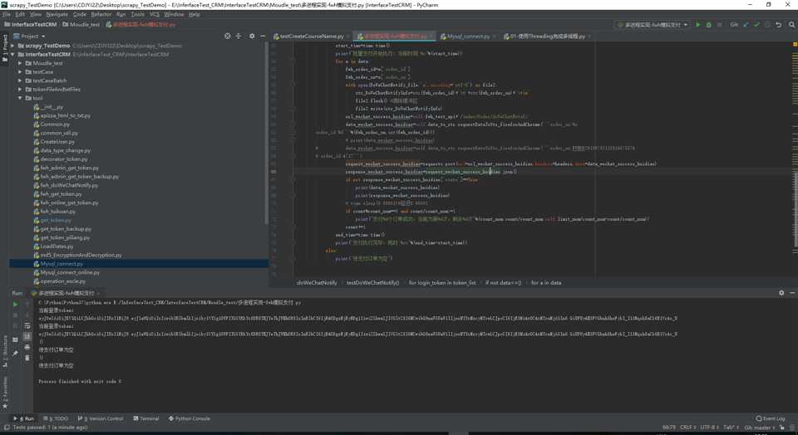Viewport: 798px width, 435px height.
Task: Rerun program in Run panel
Action: 15,304
